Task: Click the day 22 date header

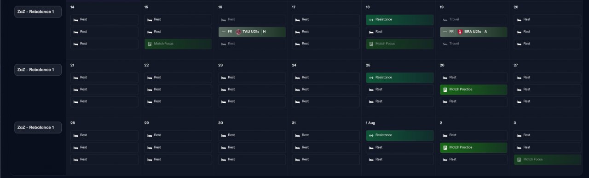Action: [146, 65]
